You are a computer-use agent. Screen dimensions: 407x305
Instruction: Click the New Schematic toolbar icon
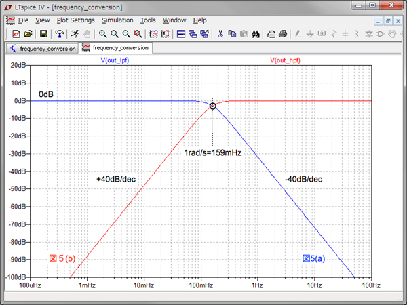[16, 33]
